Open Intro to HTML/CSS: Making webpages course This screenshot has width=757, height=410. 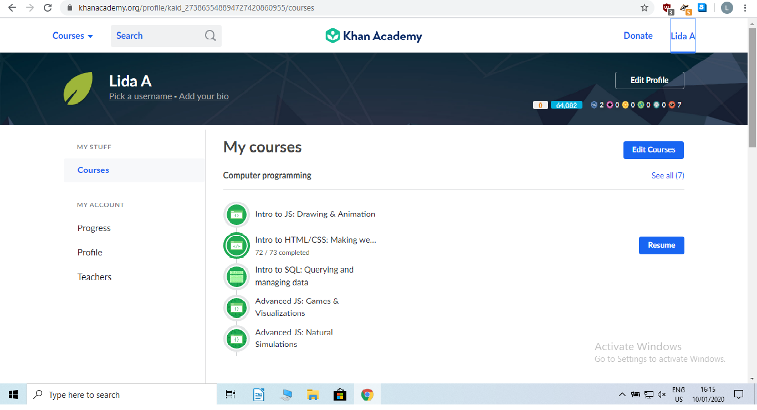point(316,240)
